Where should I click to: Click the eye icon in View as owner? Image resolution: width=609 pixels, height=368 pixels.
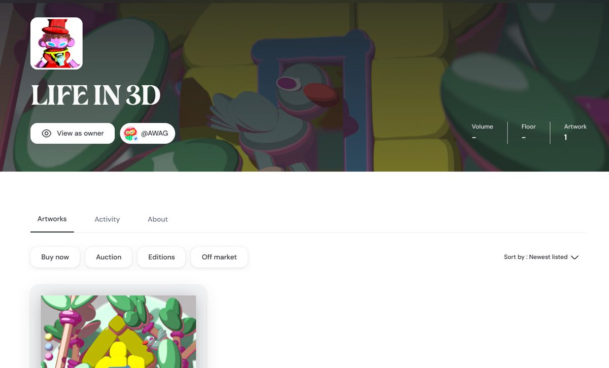pyautogui.click(x=46, y=133)
